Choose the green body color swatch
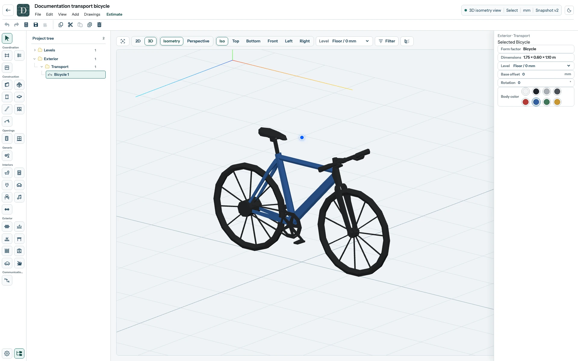 (x=547, y=102)
